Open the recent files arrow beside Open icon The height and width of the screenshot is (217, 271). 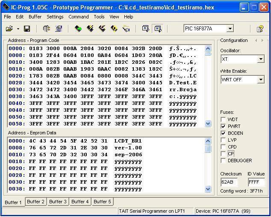click(x=18, y=29)
